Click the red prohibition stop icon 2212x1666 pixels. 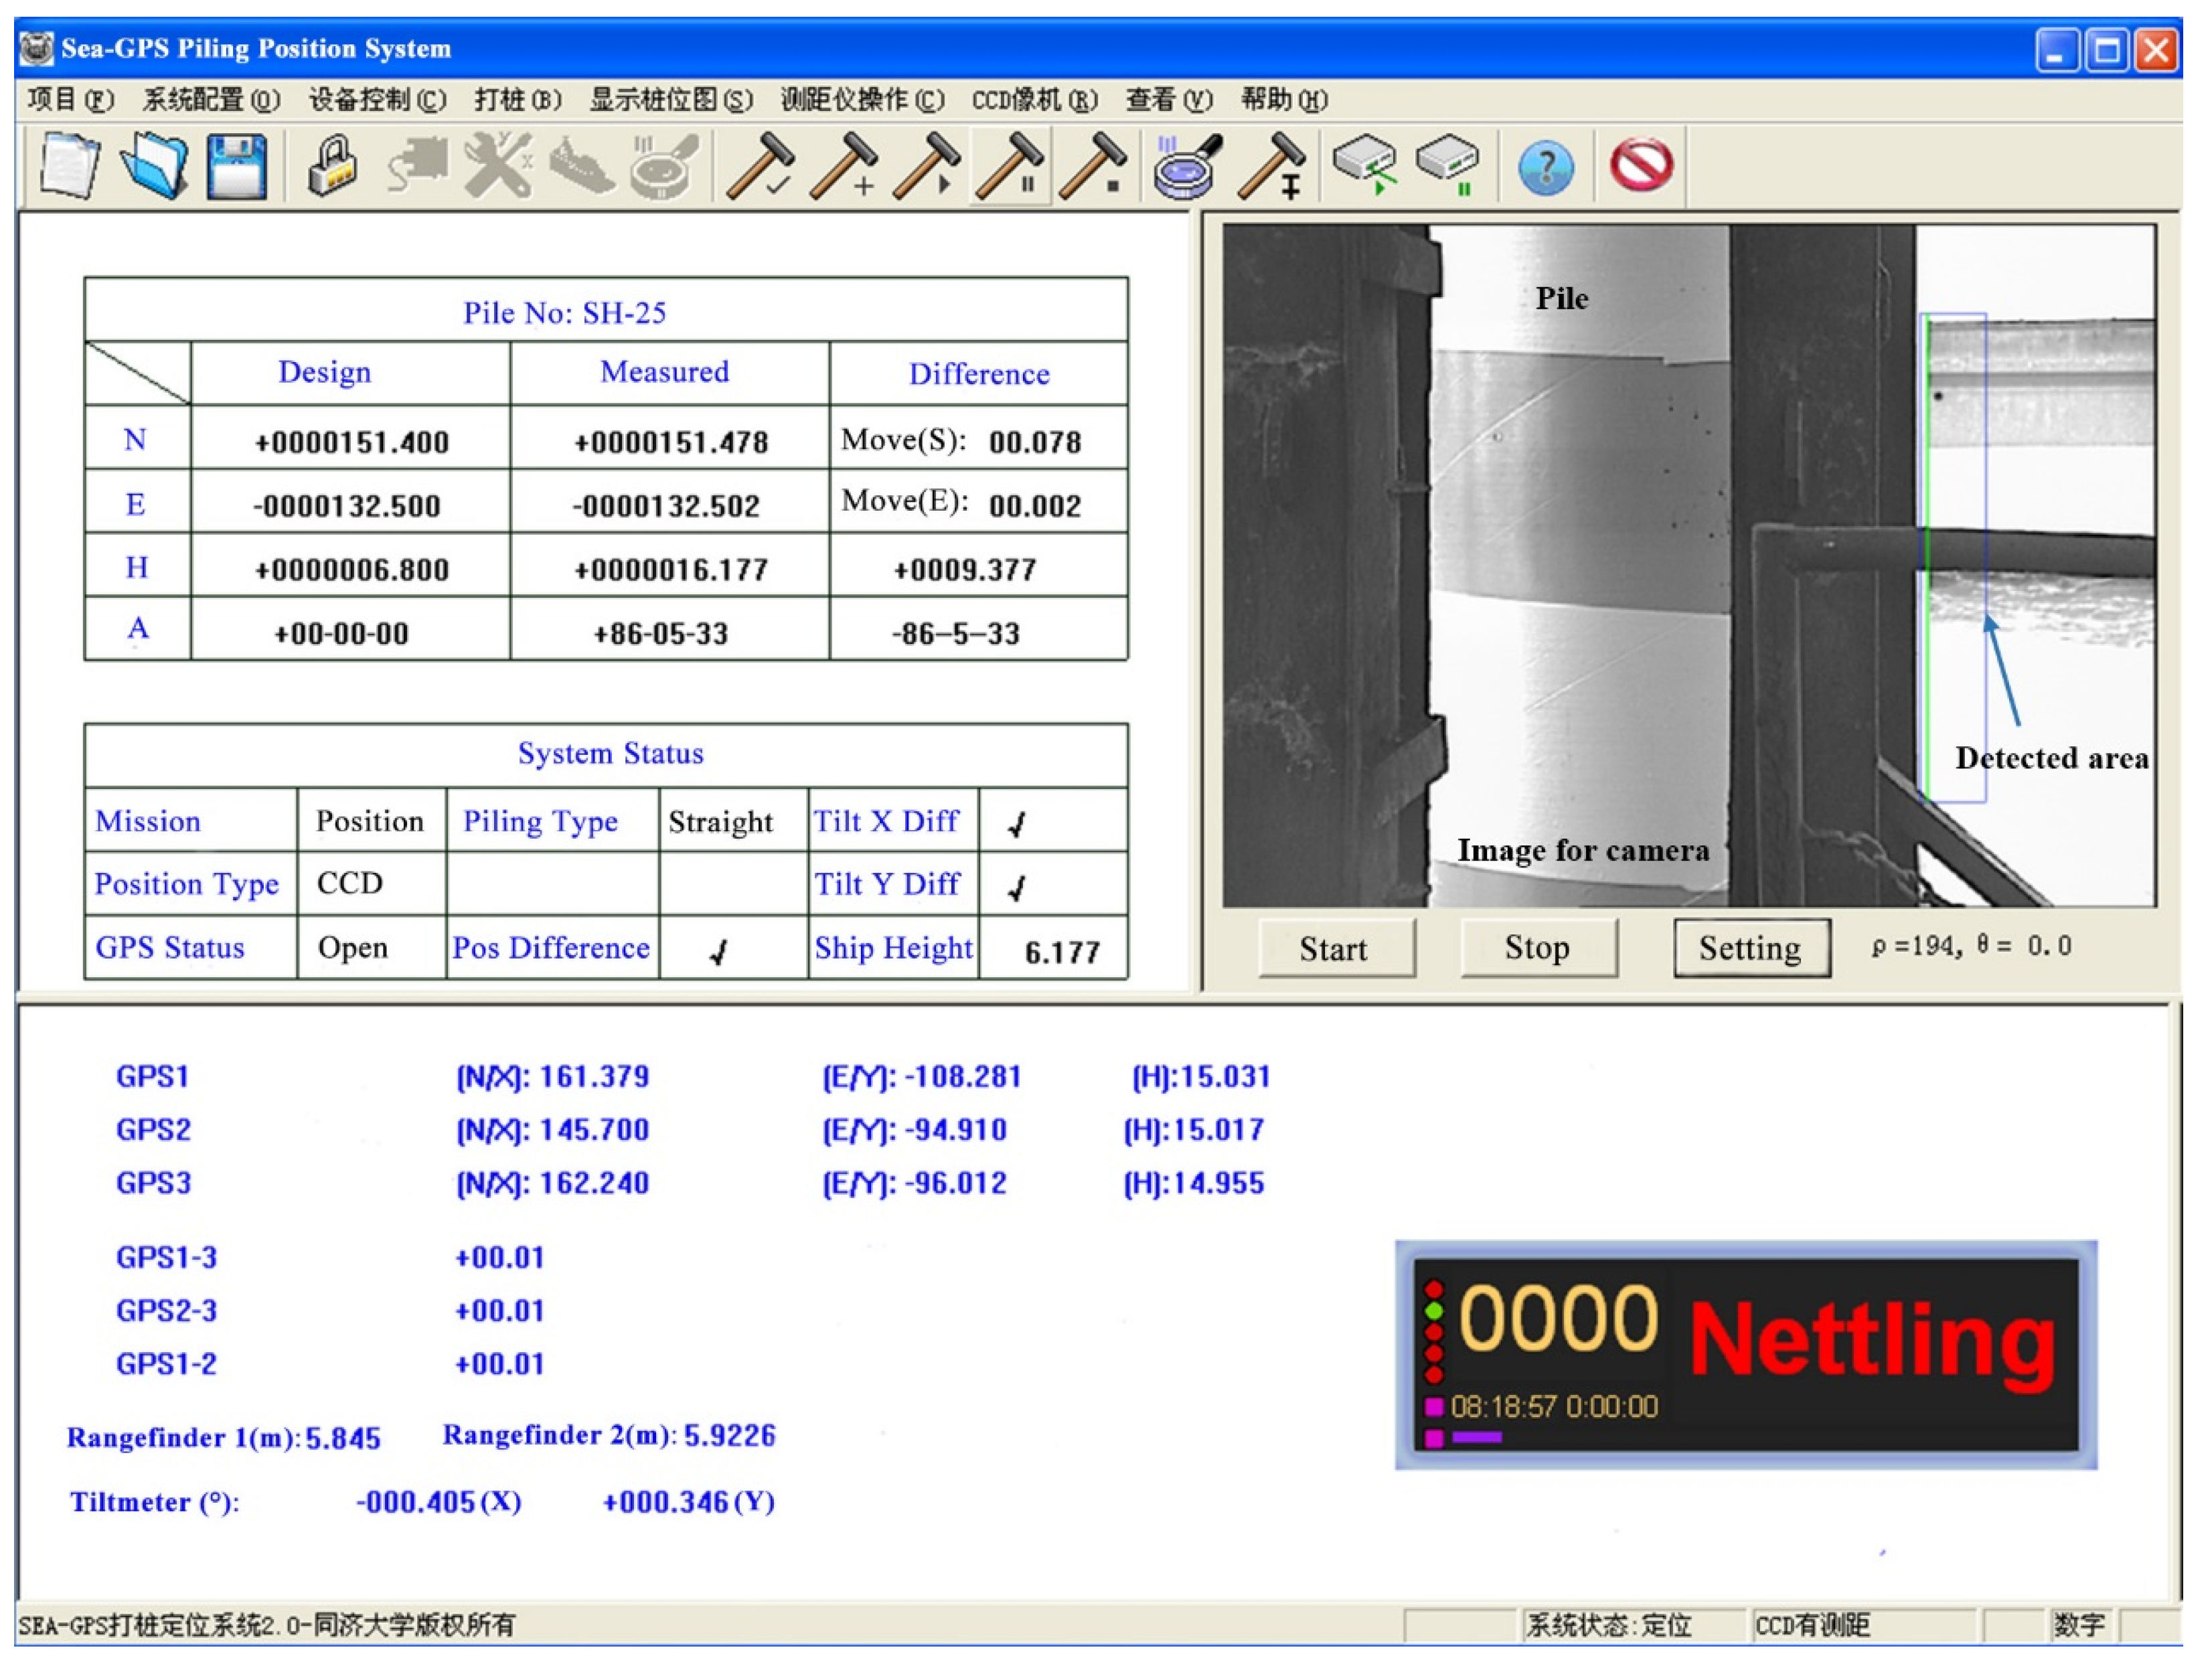tap(1641, 165)
